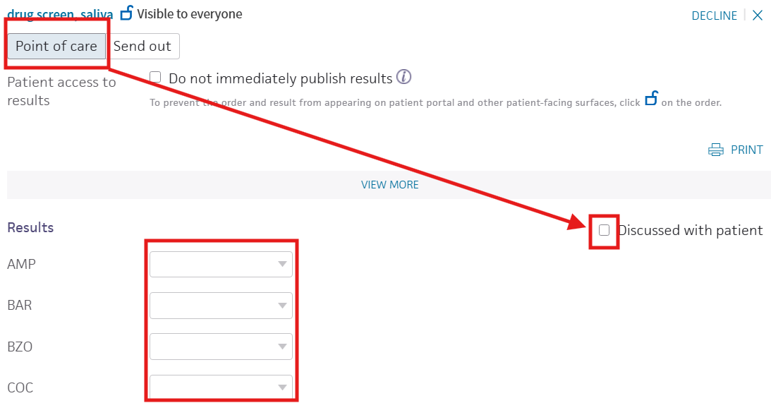Click the Visible to everyone label
Screen dimensions: 771x403
[190, 14]
